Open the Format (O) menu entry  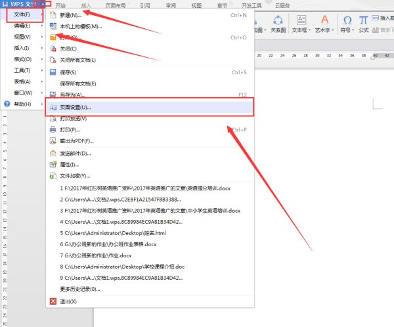point(22,59)
